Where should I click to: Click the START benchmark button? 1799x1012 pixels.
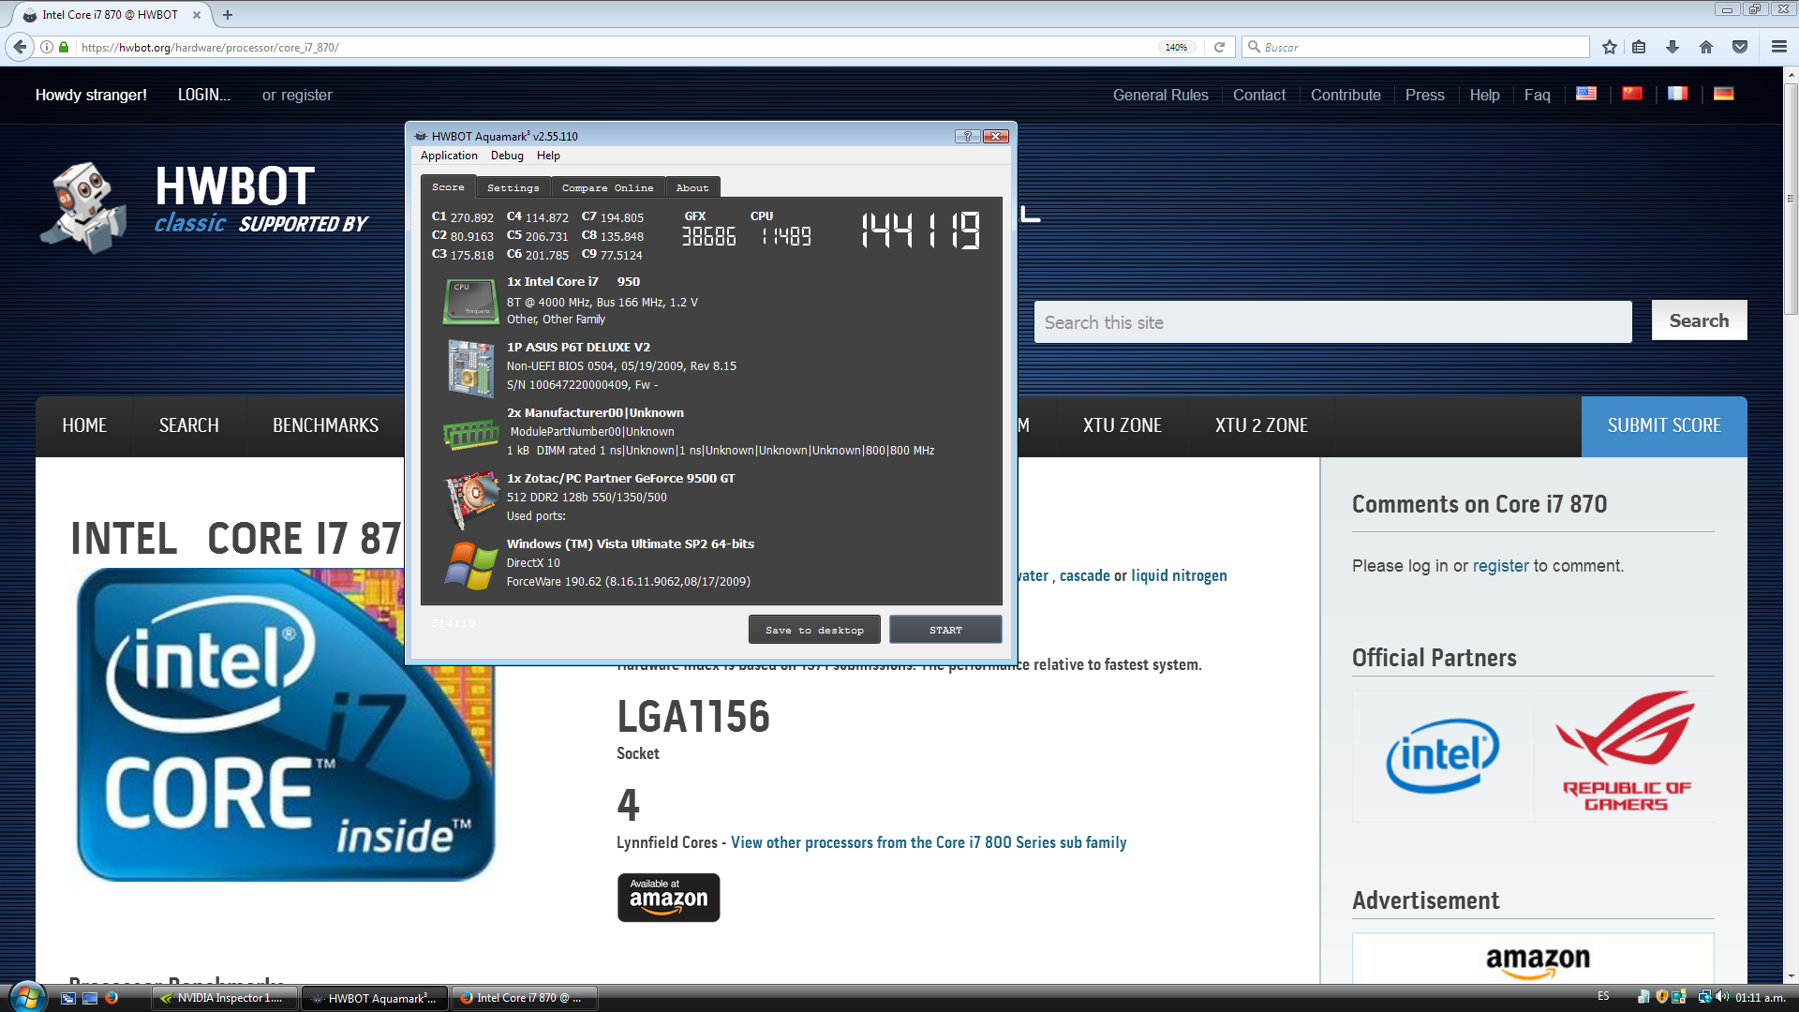[x=945, y=630]
